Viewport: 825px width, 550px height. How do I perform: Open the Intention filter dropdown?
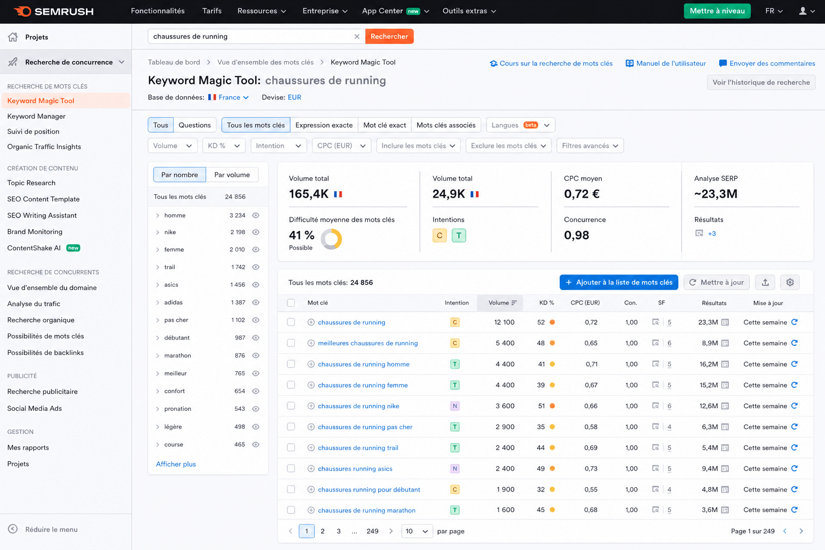[279, 146]
